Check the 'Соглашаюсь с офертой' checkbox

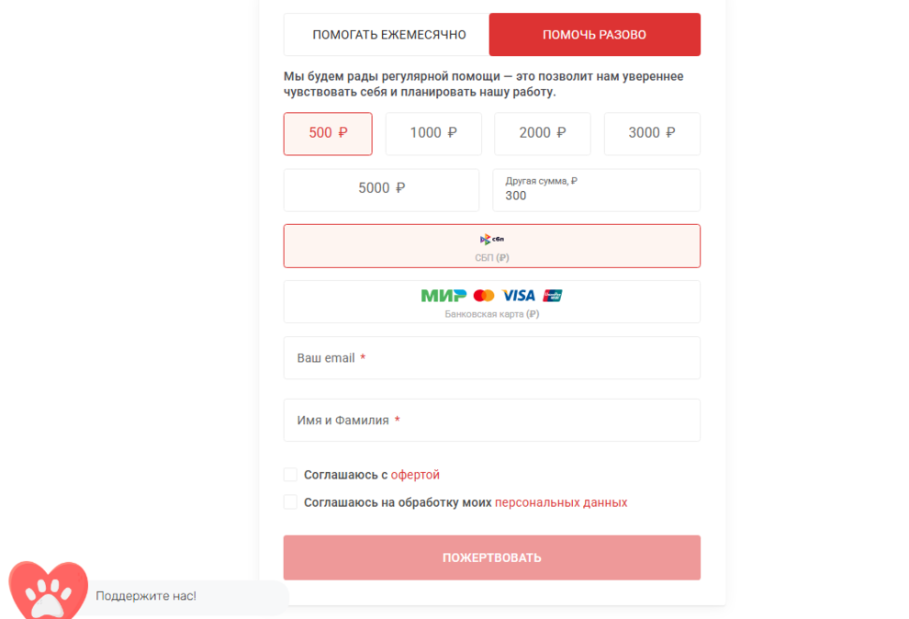click(290, 474)
